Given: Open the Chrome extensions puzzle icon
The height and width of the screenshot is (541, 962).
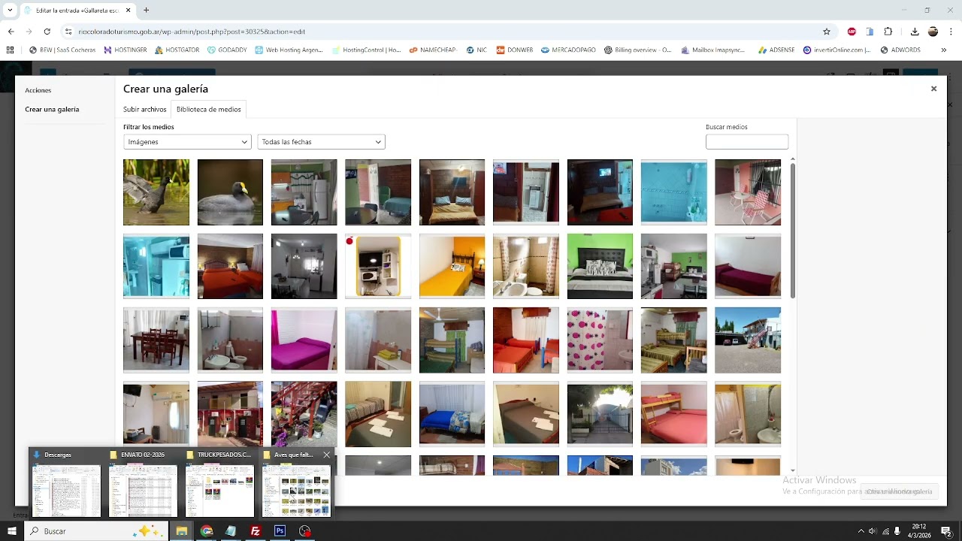Looking at the screenshot, I should pyautogui.click(x=888, y=32).
